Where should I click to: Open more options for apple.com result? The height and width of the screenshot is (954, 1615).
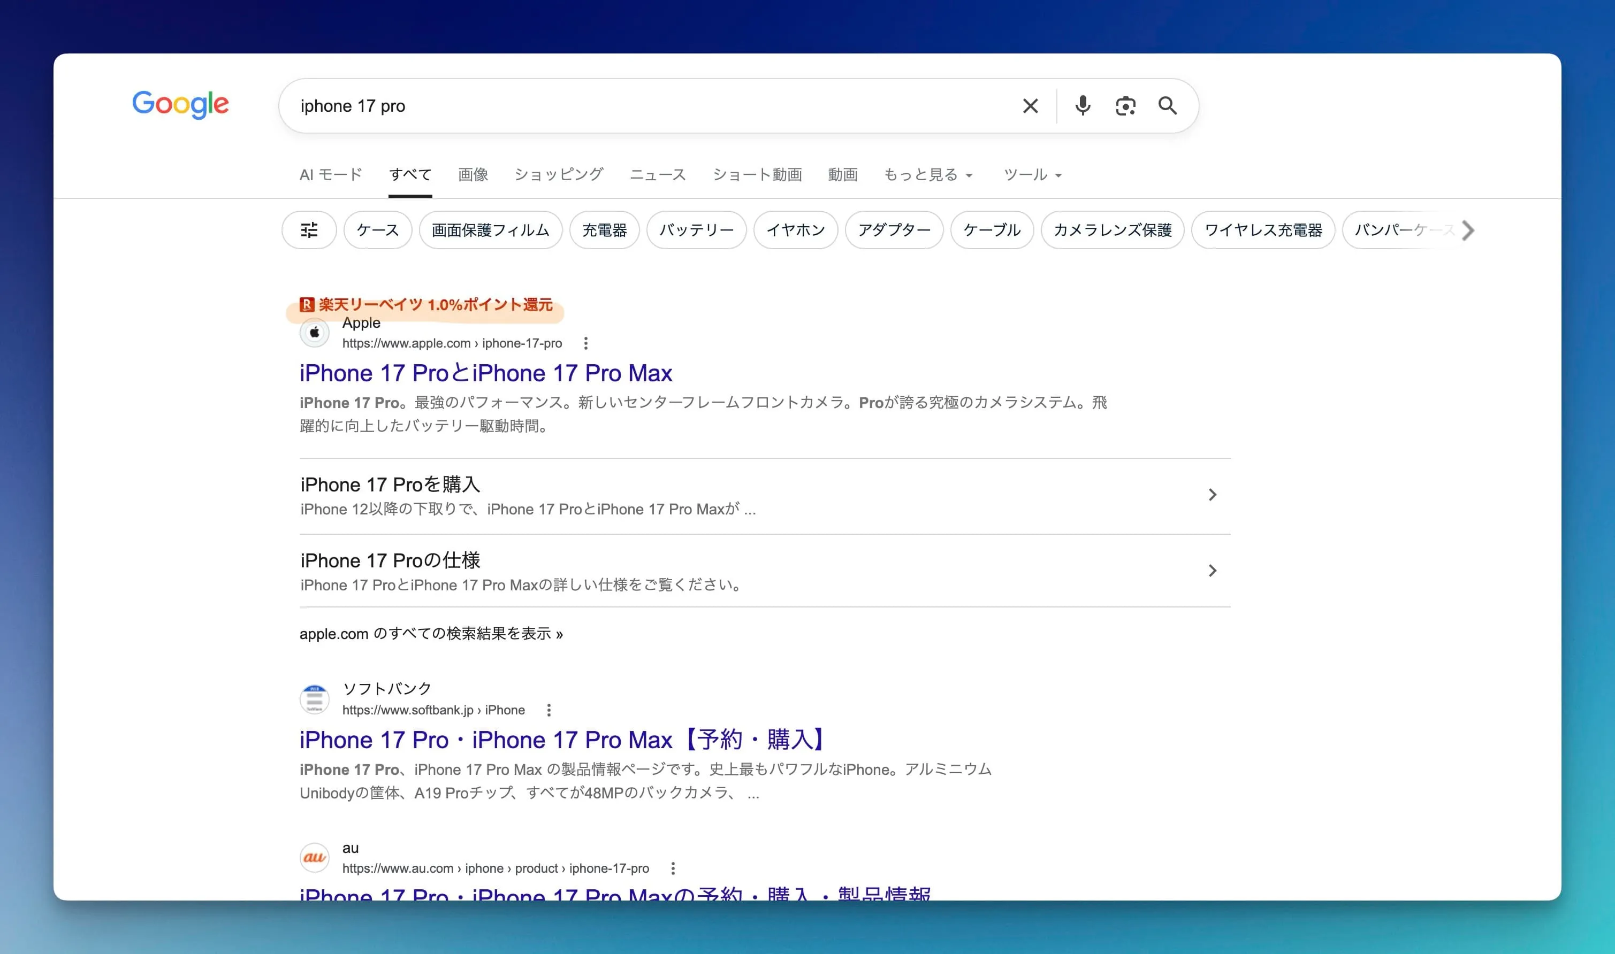(586, 343)
